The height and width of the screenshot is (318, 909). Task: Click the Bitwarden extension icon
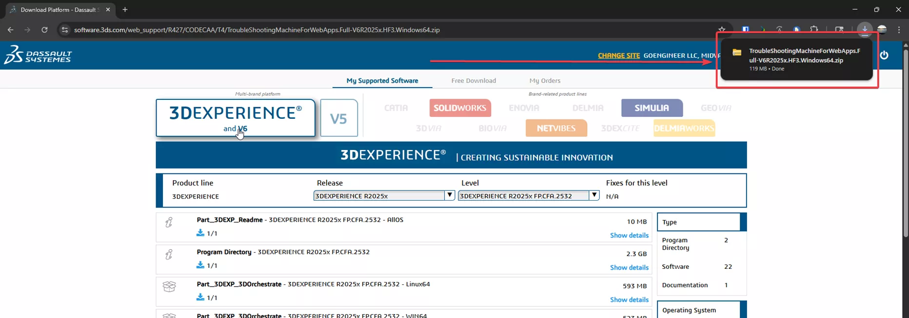[746, 30]
